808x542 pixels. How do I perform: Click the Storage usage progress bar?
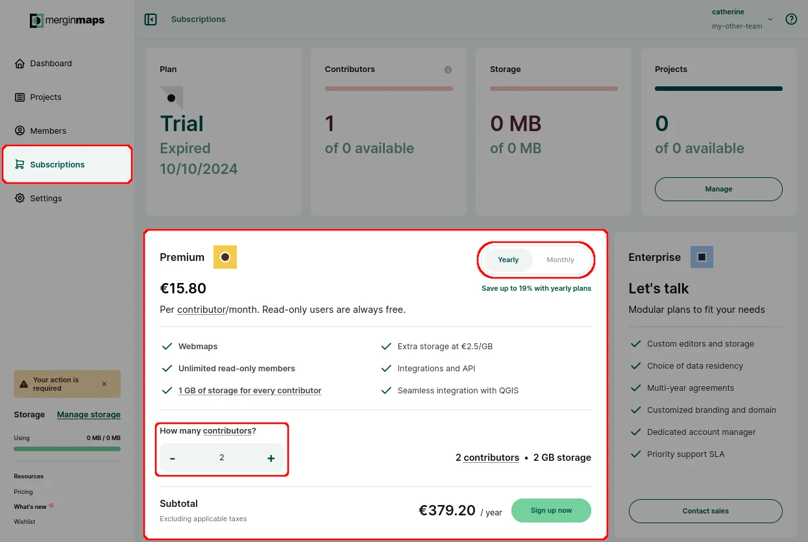(67, 449)
